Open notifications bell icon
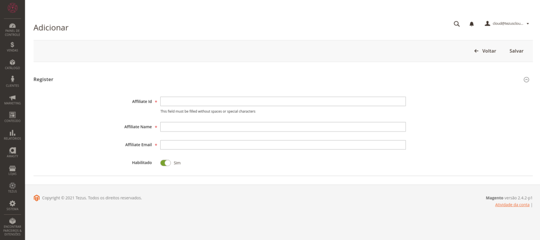540x240 pixels. [472, 24]
